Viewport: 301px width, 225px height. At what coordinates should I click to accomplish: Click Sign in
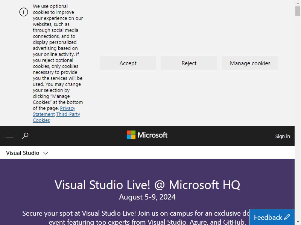click(x=283, y=136)
